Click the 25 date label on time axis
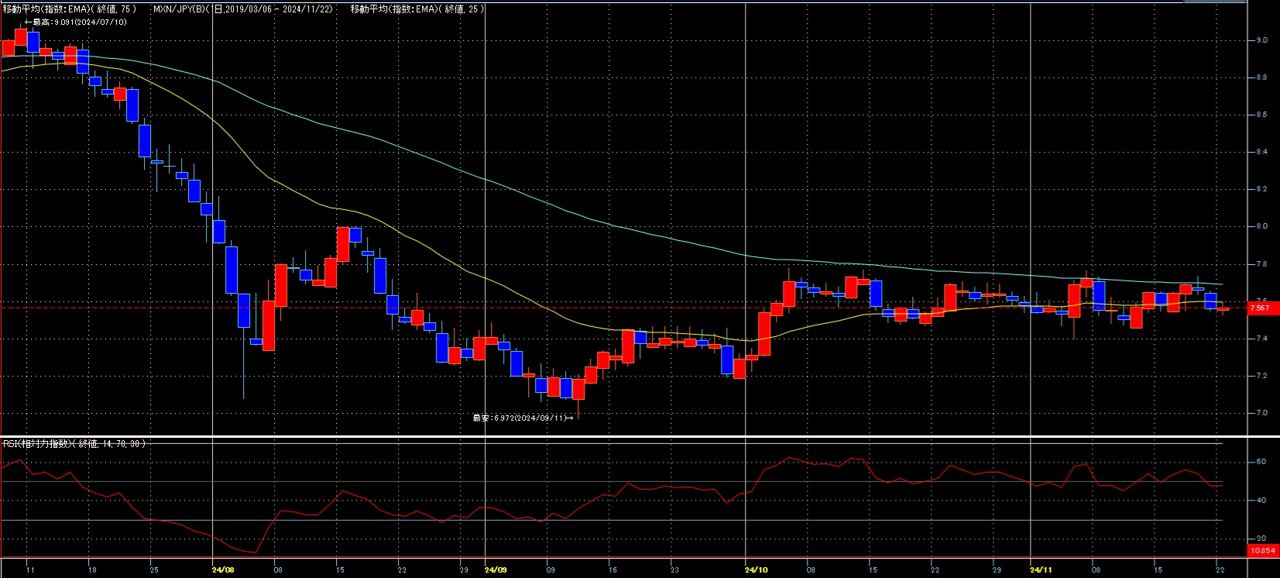The image size is (1280, 578). coord(154,570)
